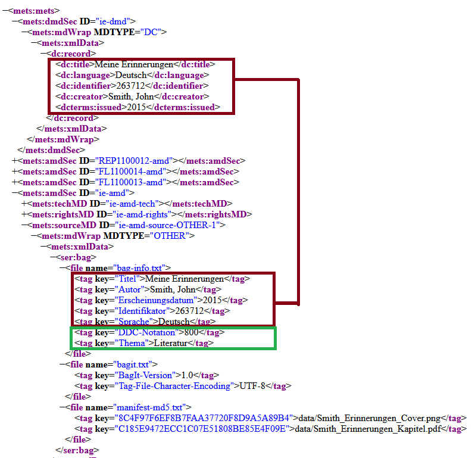Collapse mets:amdSec ie-amd node
475x458 pixels.
[14, 194]
